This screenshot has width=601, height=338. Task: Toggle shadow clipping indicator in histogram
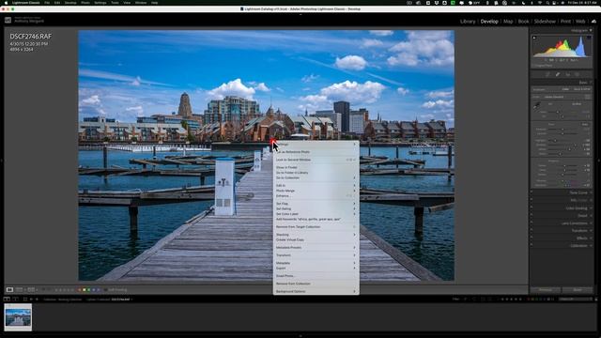tap(534, 38)
